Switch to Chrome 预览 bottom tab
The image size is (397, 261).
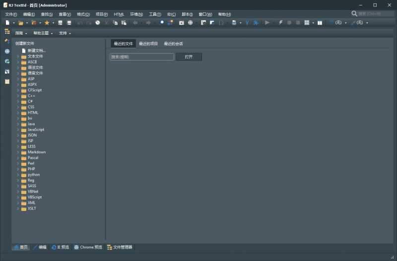click(88, 247)
